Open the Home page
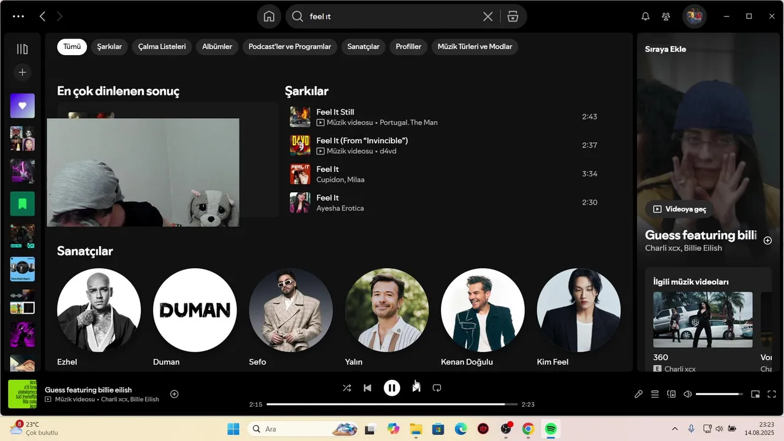This screenshot has width=784, height=441. tap(269, 17)
